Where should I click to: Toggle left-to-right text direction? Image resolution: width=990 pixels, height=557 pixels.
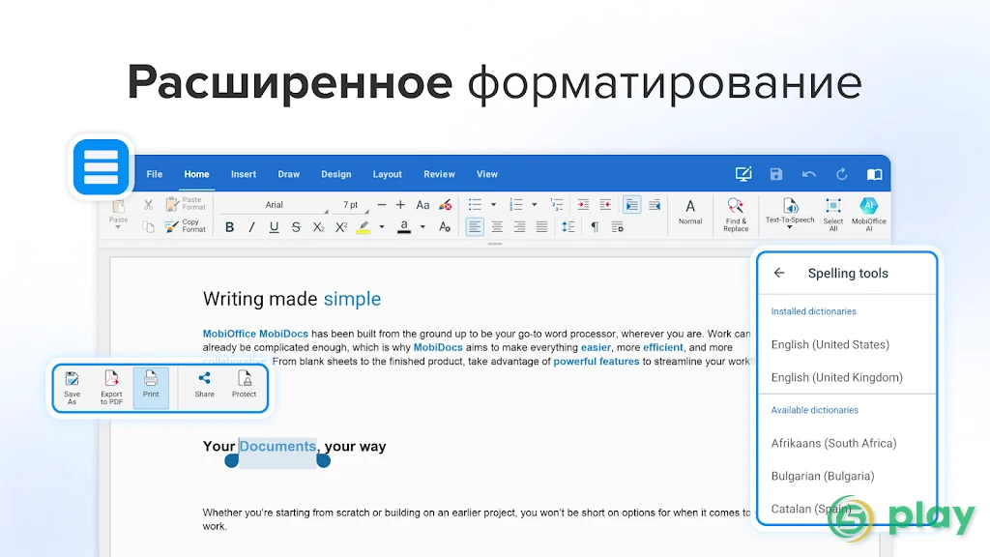(631, 205)
